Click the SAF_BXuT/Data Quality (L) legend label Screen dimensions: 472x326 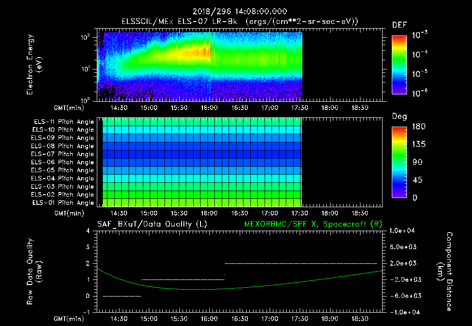(x=152, y=224)
